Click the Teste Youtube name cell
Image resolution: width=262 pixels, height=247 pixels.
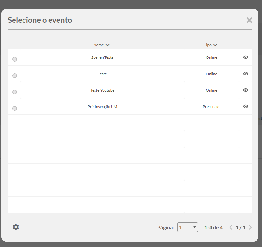coord(102,90)
